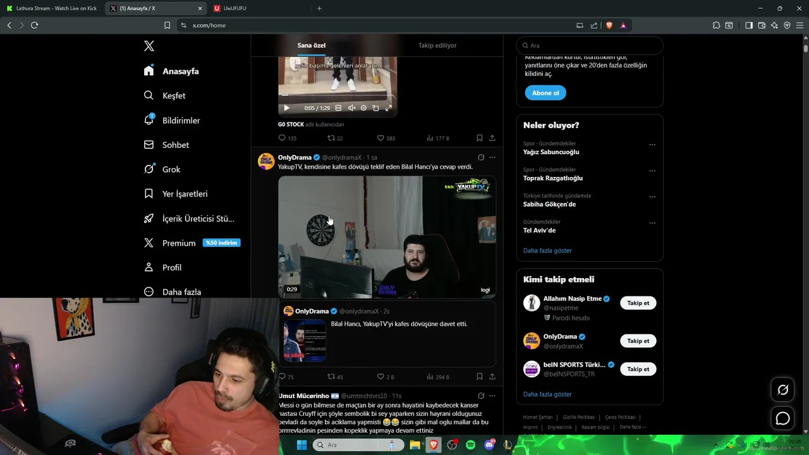Switch to Sana özel tab

tap(312, 45)
